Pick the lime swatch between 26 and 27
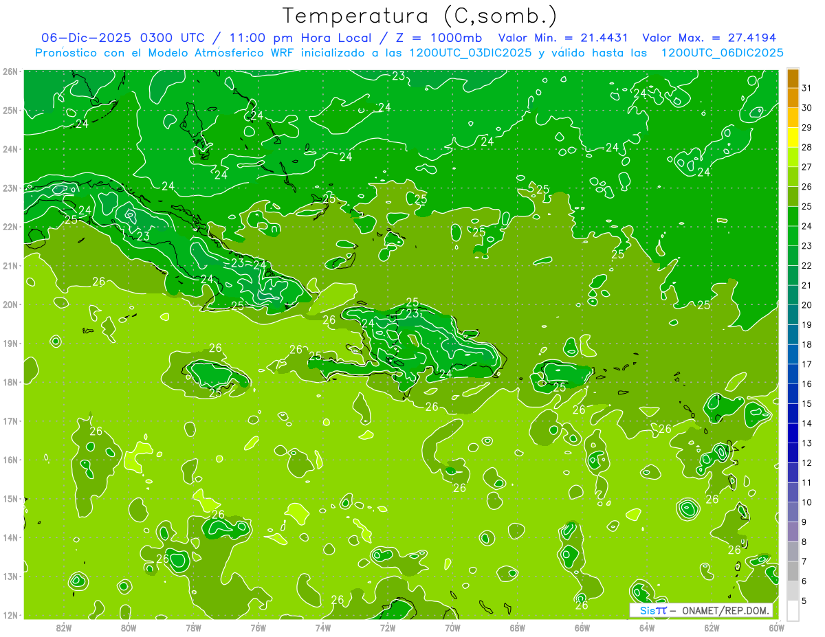This screenshot has height=637, width=825. pyautogui.click(x=793, y=177)
